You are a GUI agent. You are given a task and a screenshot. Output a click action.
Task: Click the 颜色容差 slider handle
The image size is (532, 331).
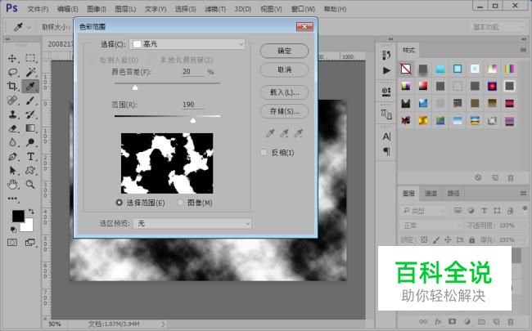point(135,87)
